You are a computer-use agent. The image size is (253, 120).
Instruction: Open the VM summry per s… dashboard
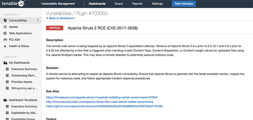[x=24, y=88]
